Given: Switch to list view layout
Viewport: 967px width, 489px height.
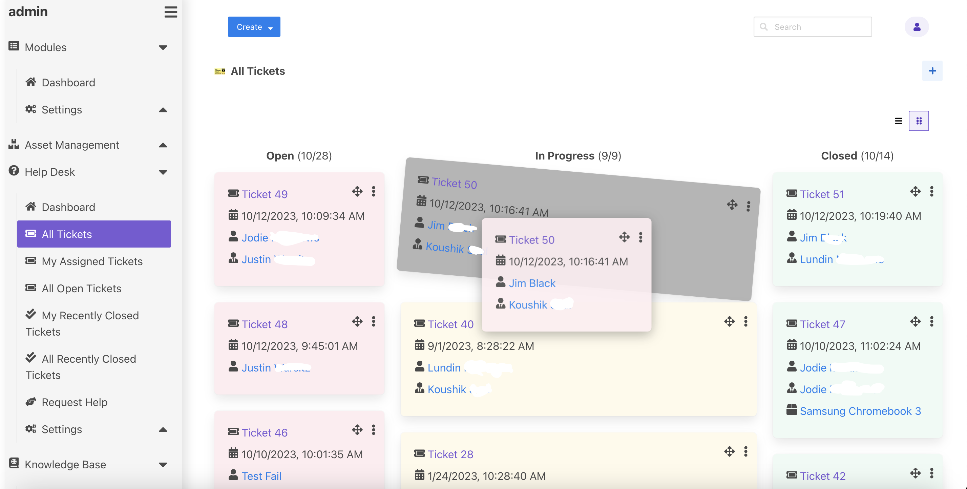Looking at the screenshot, I should [x=898, y=121].
